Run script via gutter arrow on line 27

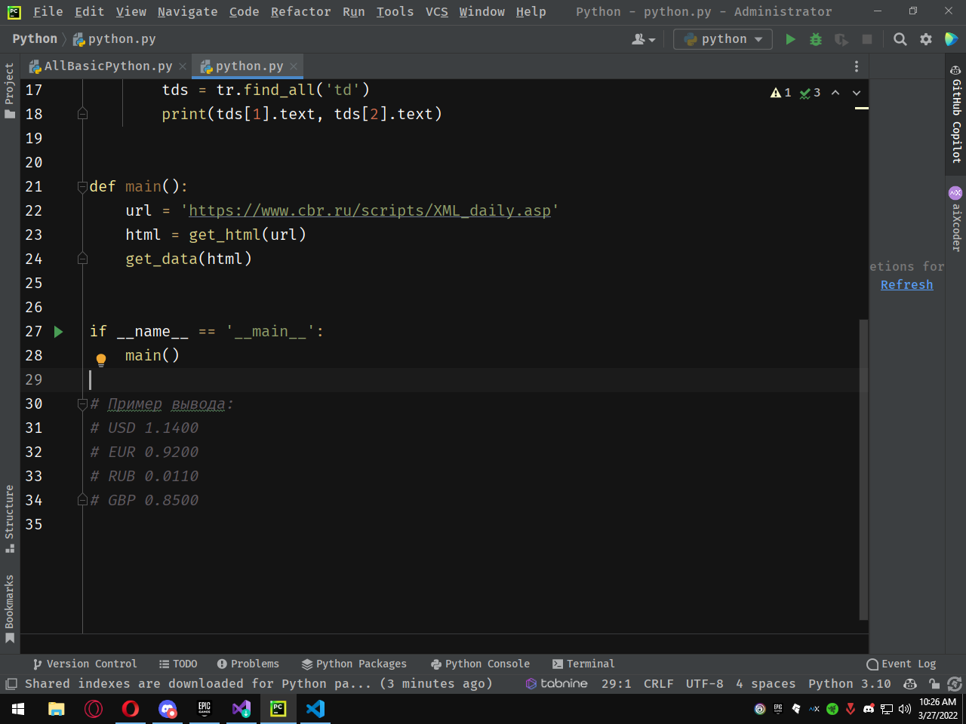point(57,331)
